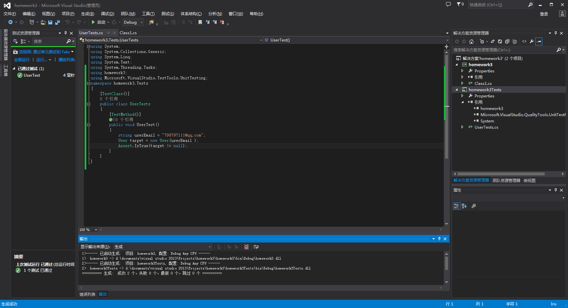
Task: Switch to 团队资源管理器 tab
Action: 506,181
